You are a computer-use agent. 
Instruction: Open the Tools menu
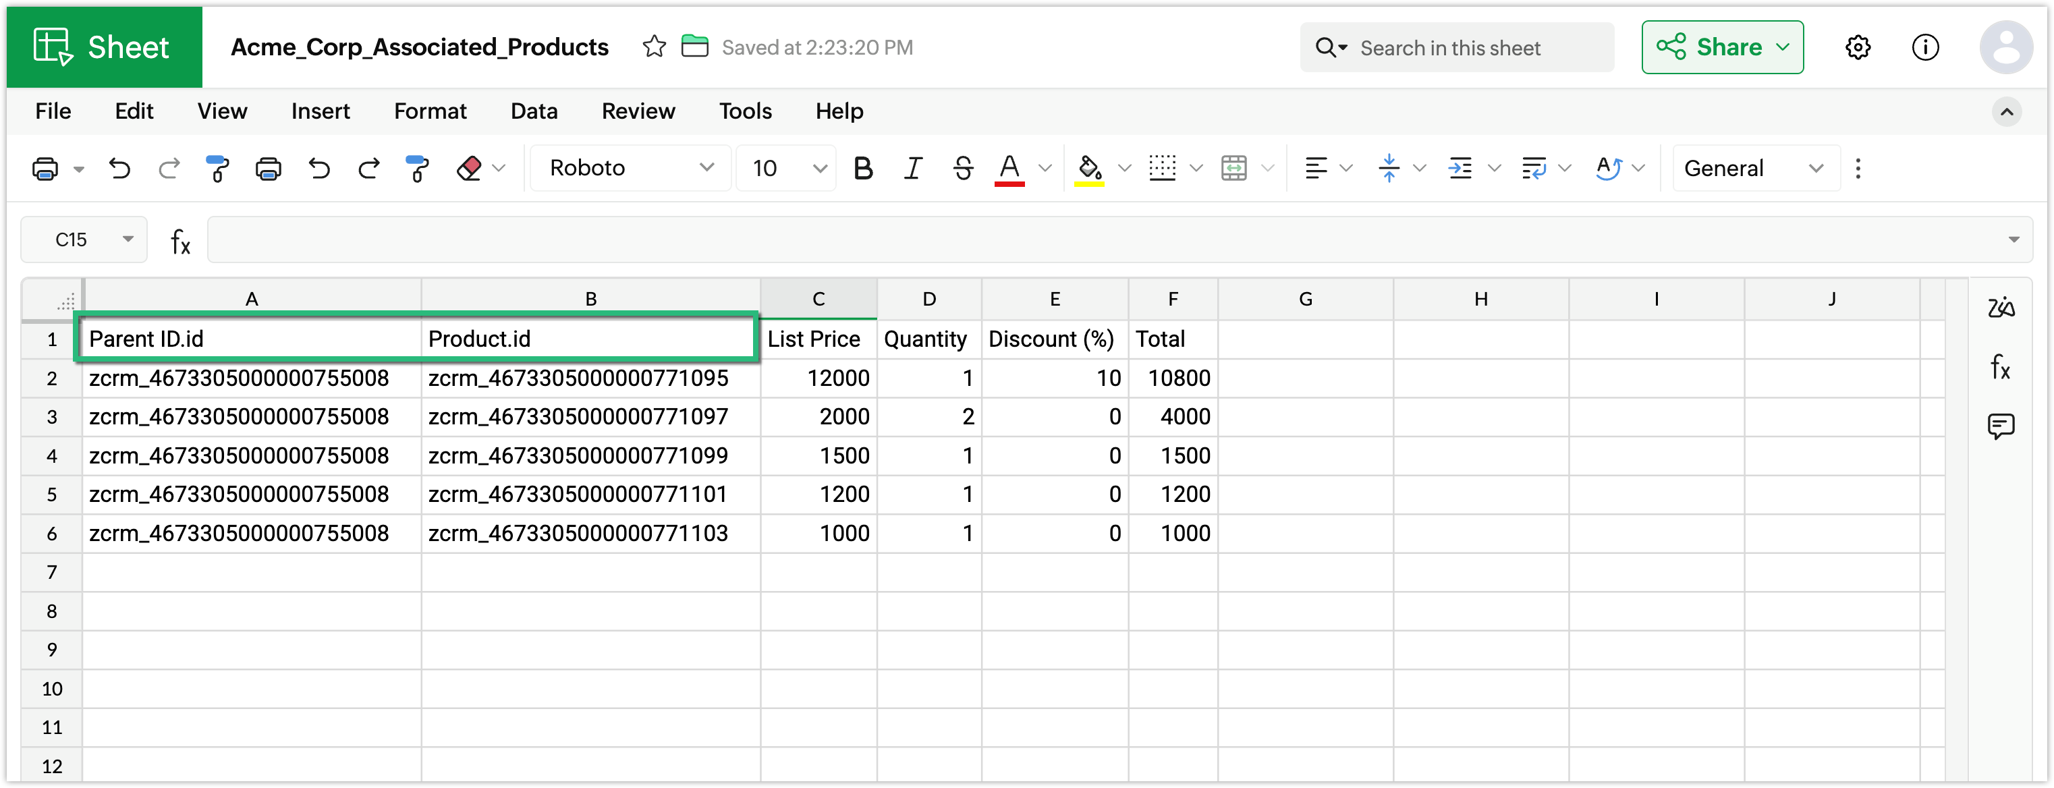click(x=745, y=112)
